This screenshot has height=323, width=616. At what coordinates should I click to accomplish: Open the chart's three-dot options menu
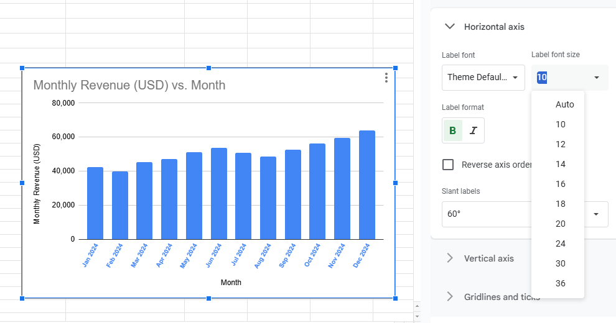(x=386, y=78)
